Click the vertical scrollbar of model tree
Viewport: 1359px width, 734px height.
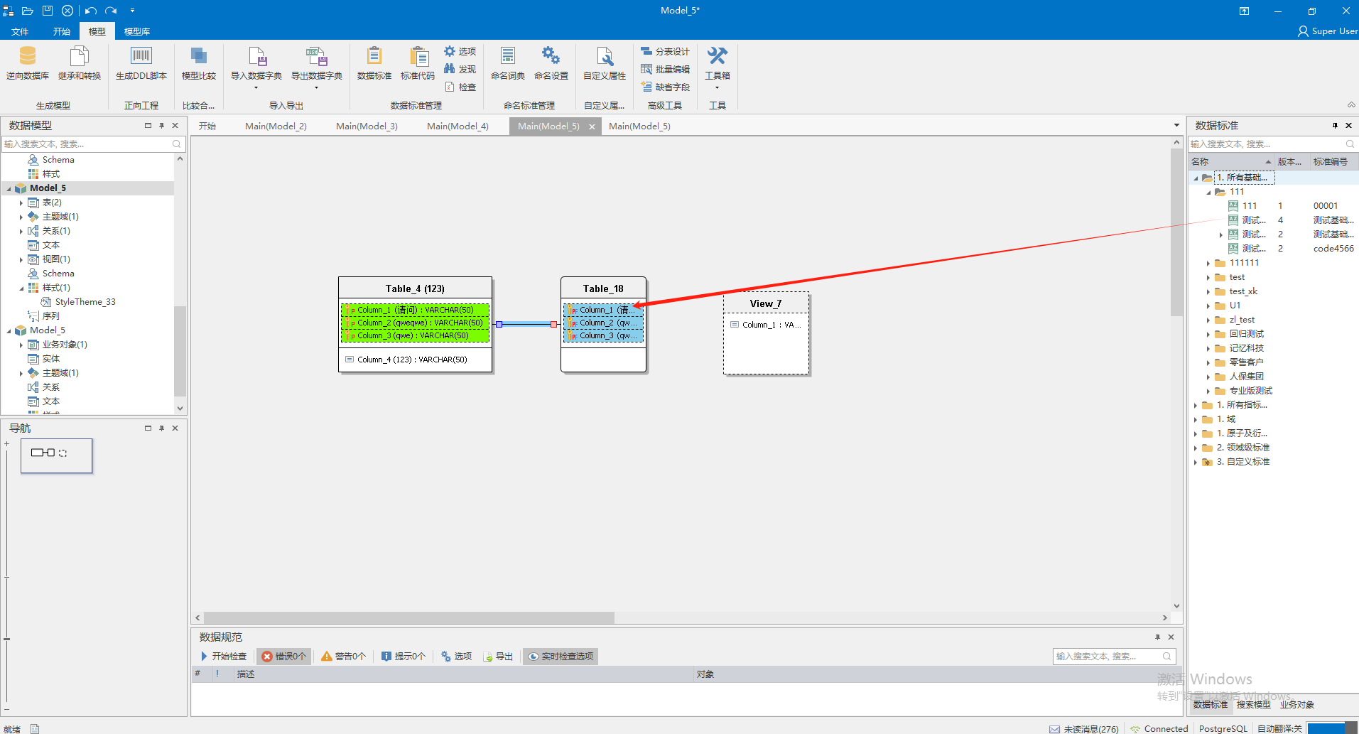pyautogui.click(x=180, y=352)
